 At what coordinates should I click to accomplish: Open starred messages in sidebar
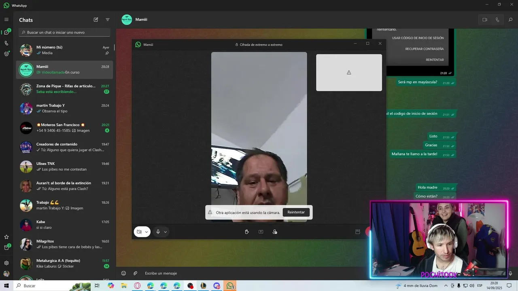coord(6,237)
